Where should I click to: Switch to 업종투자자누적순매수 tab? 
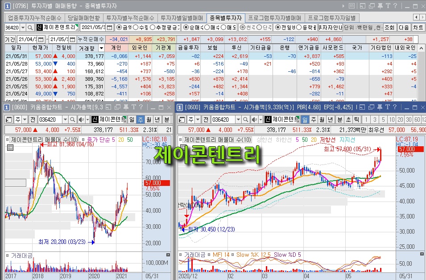(x=35, y=18)
